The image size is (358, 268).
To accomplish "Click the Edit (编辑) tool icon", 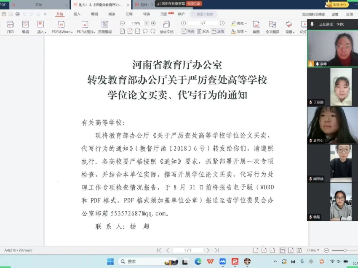I will [x=25, y=27].
